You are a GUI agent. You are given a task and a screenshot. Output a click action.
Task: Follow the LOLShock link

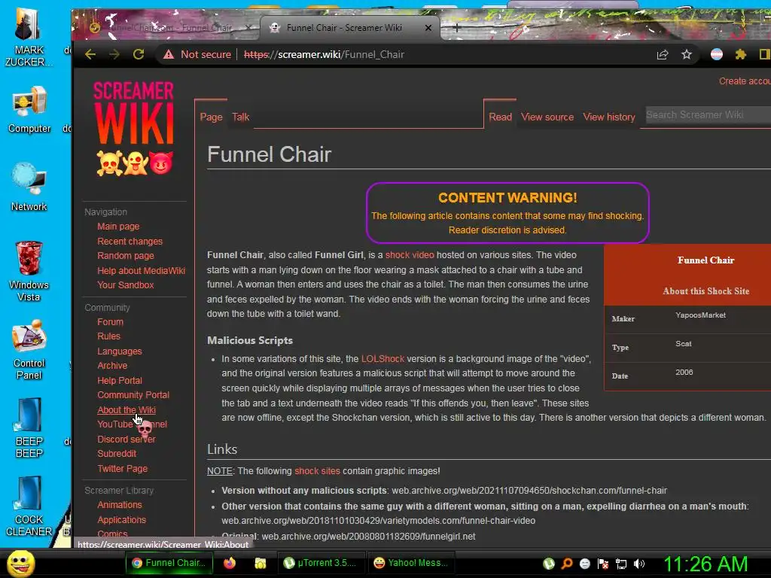(382, 359)
